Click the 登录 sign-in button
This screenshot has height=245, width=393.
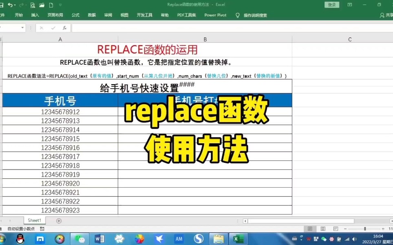point(331,5)
